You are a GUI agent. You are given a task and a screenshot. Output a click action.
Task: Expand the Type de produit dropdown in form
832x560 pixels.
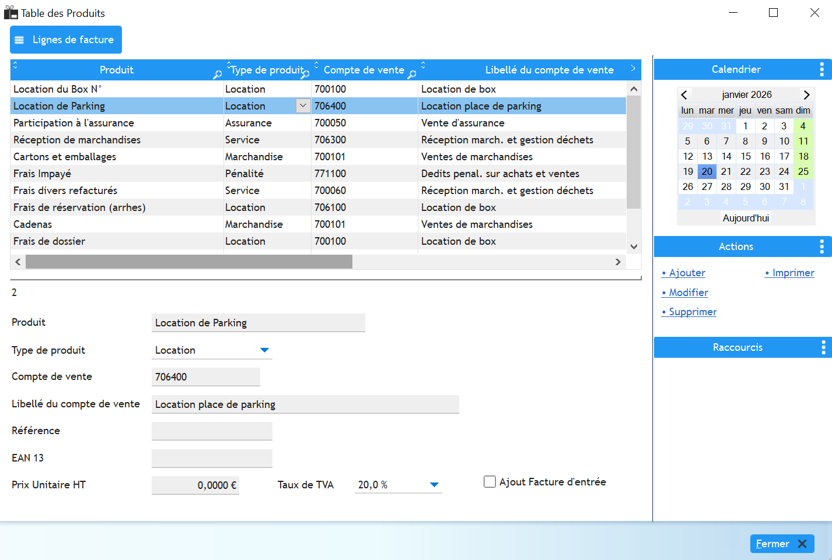(264, 350)
